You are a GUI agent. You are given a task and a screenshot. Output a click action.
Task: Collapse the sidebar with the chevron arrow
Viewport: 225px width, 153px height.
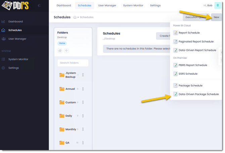click(39, 5)
